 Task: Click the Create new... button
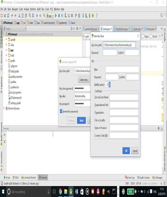coord(84,80)
